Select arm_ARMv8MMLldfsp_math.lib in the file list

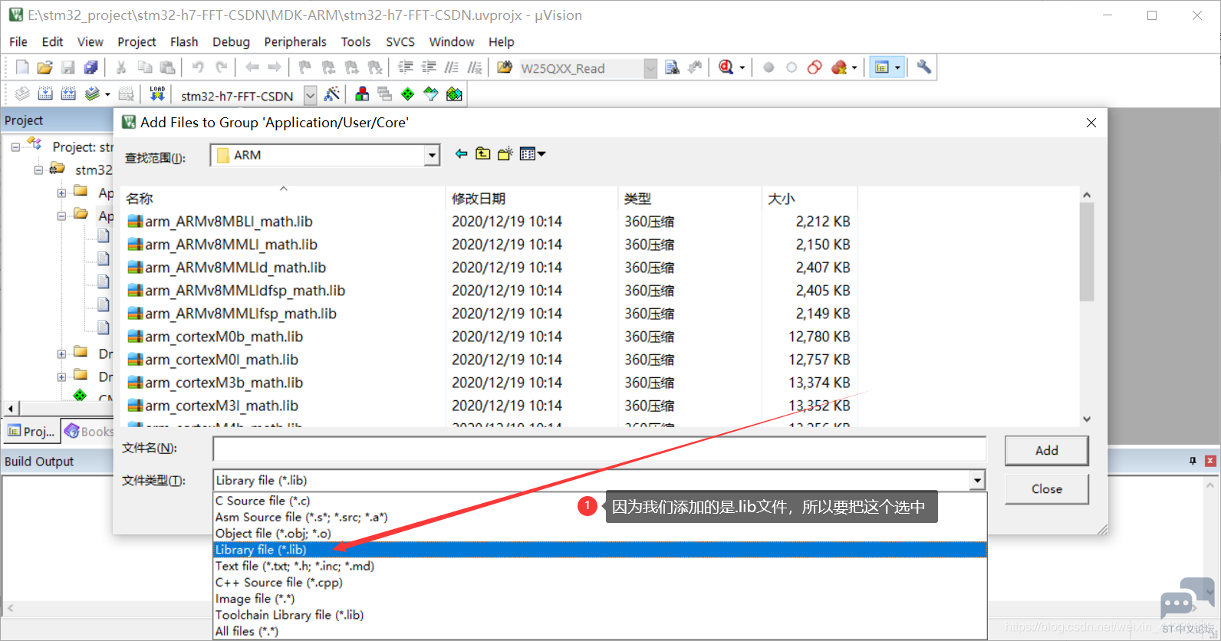[x=236, y=291]
